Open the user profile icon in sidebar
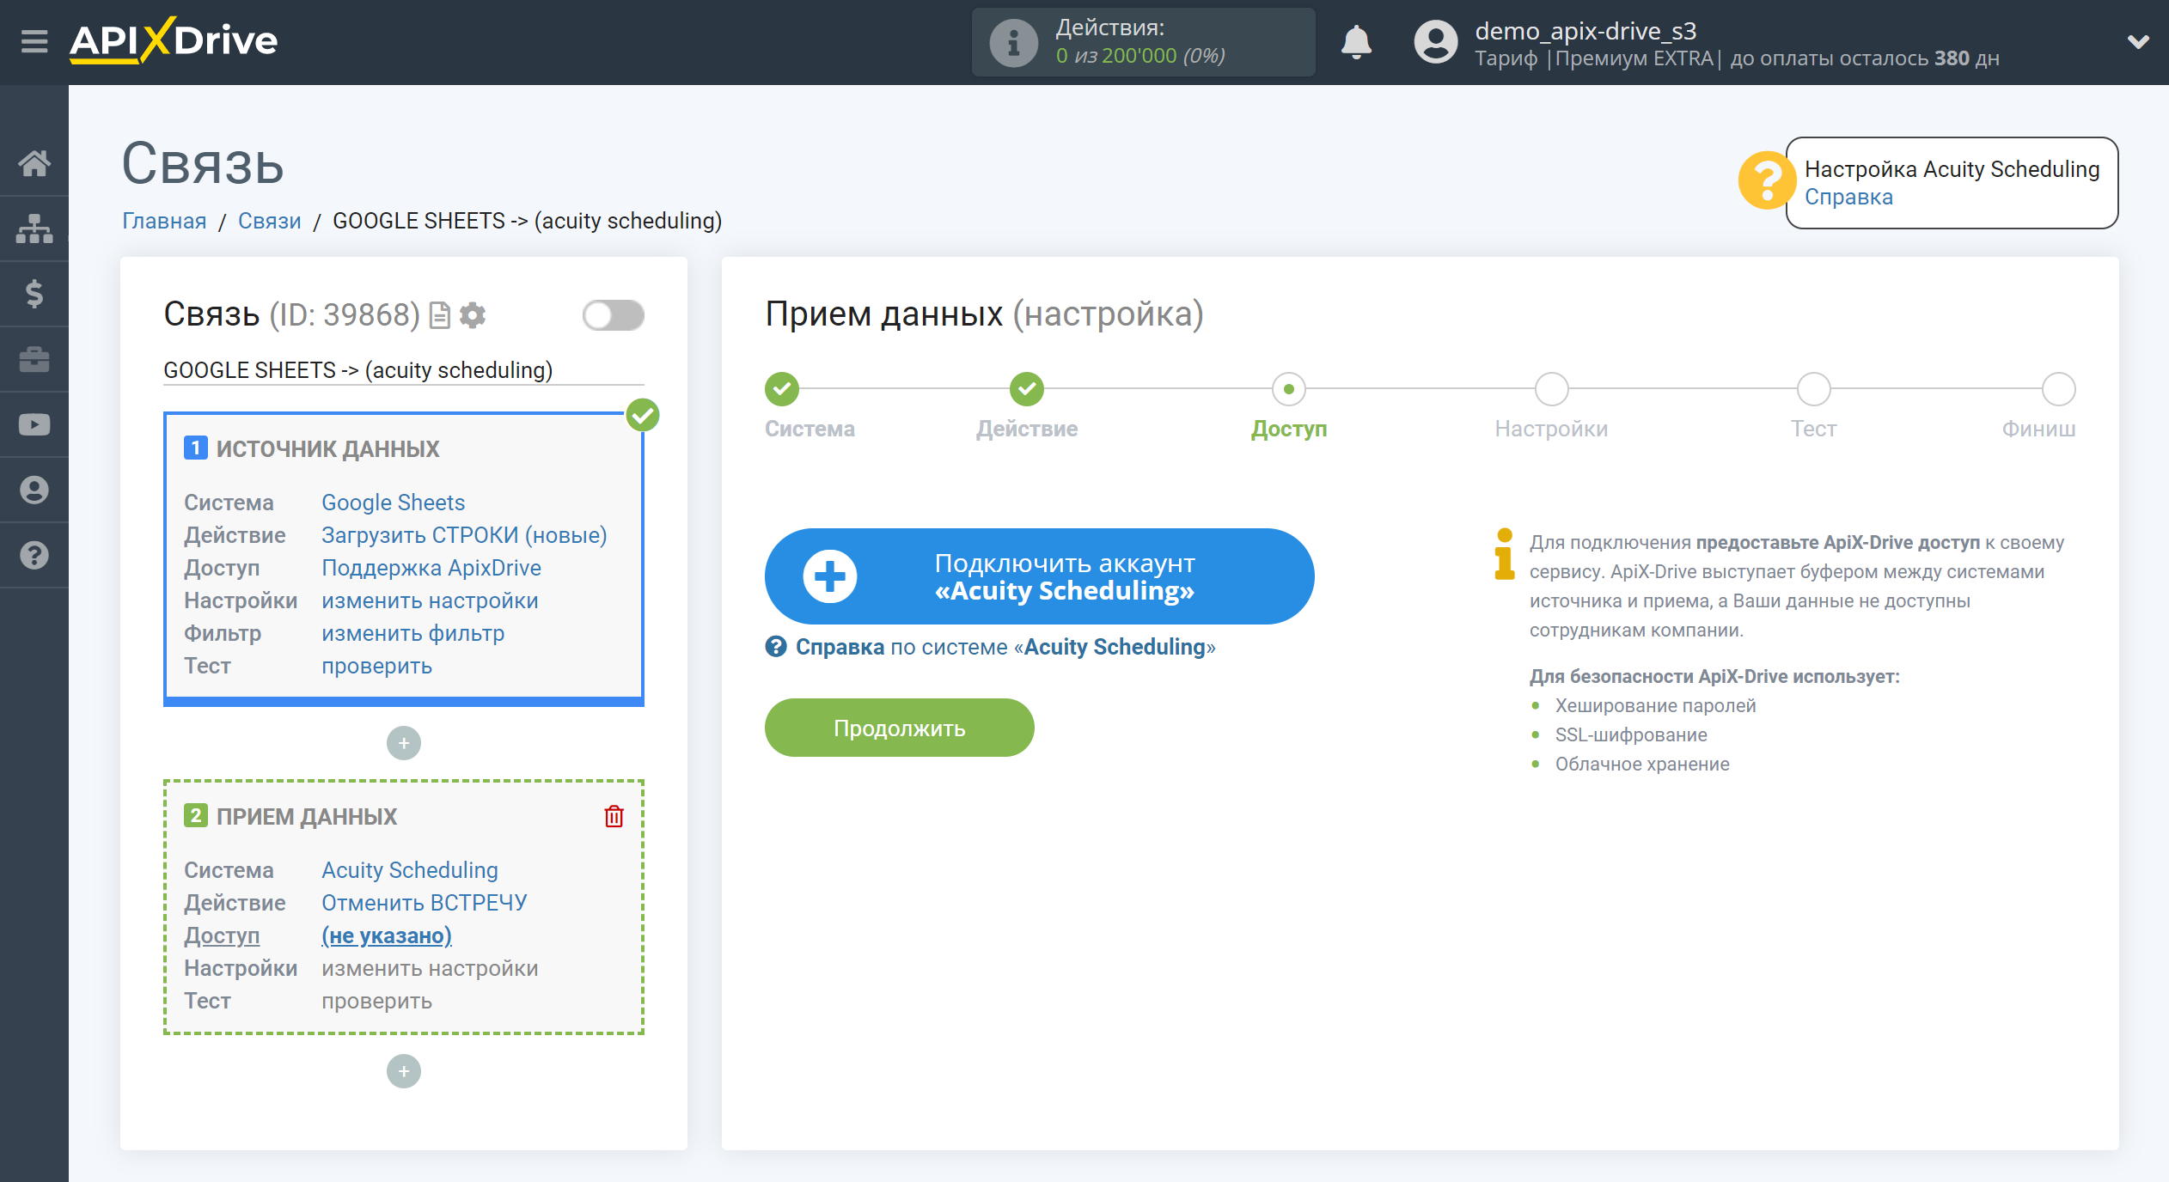Screen dimensions: 2169x1182 pos(34,490)
